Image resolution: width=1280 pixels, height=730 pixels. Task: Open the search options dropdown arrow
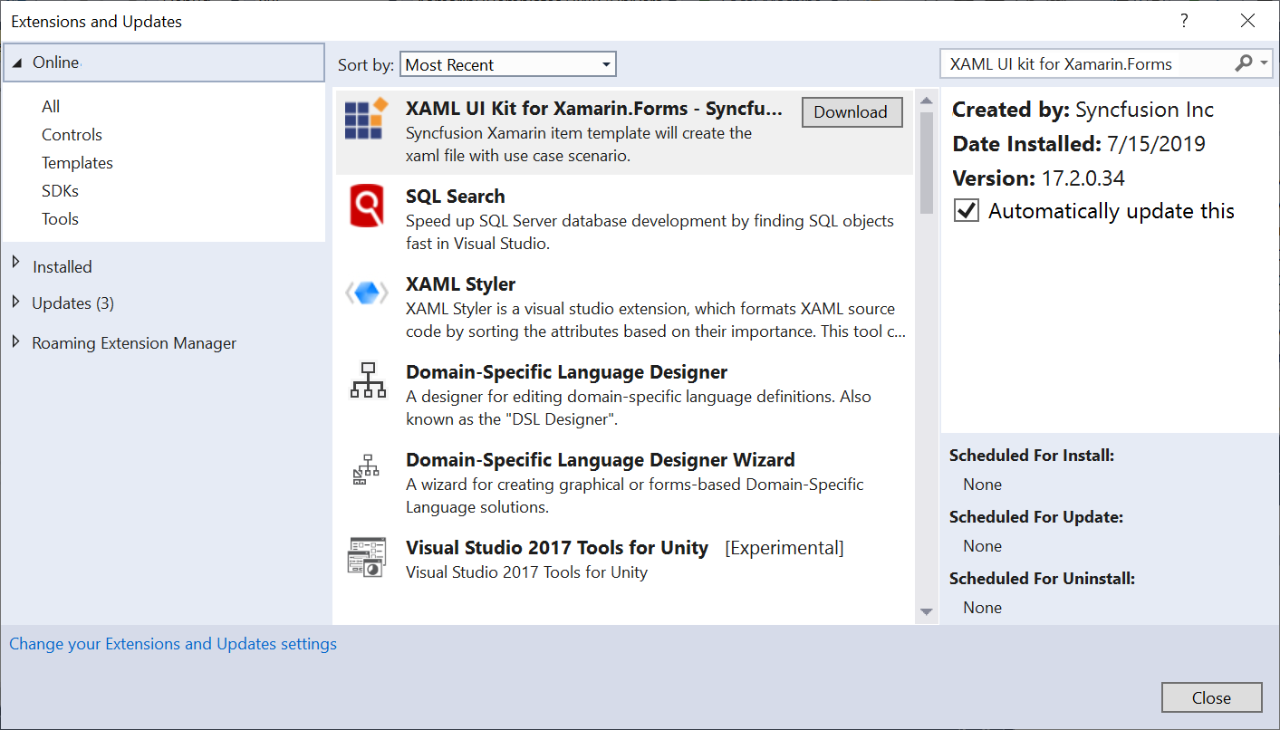pos(1264,63)
